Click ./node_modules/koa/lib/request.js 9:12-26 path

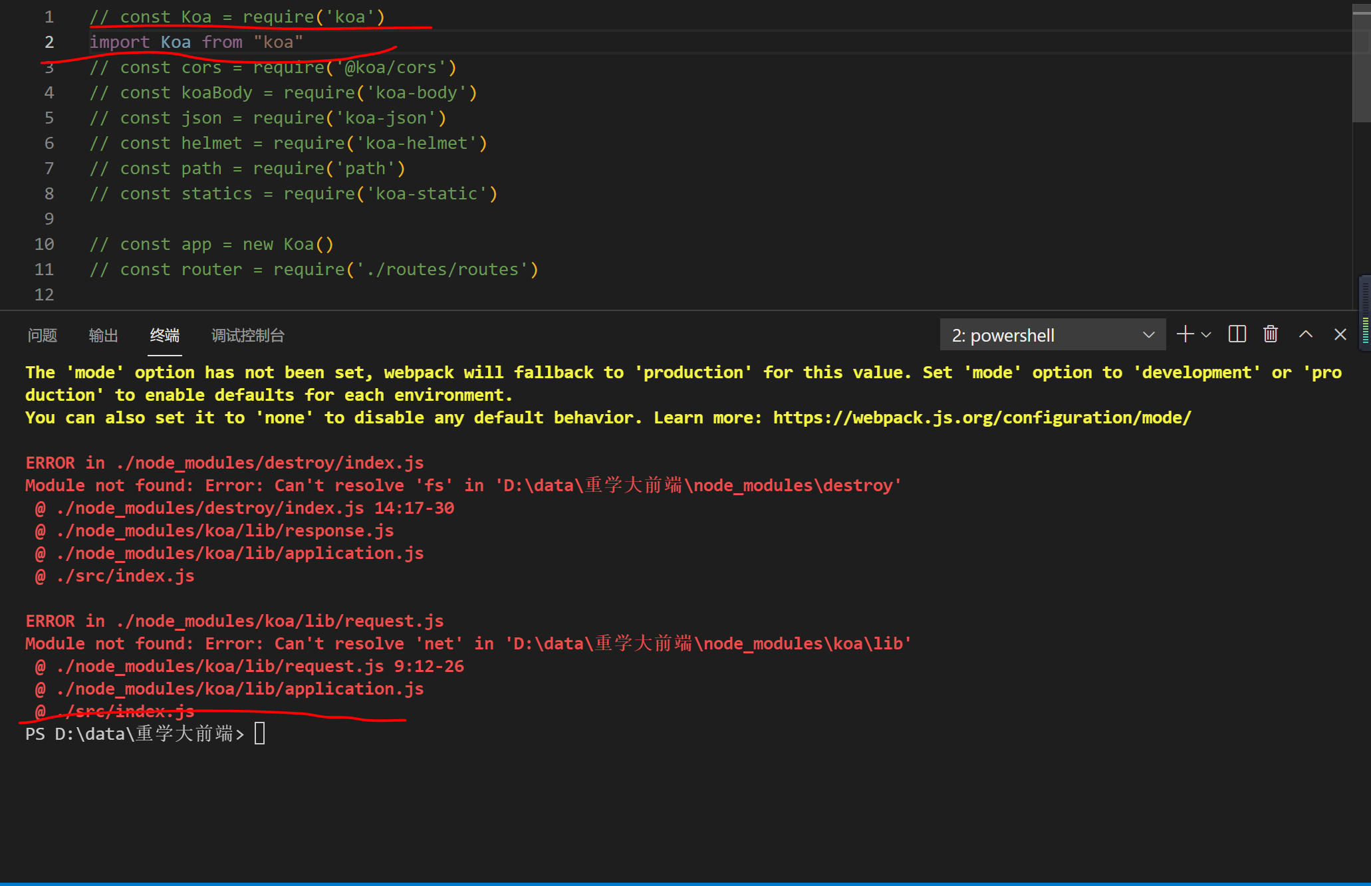[259, 667]
